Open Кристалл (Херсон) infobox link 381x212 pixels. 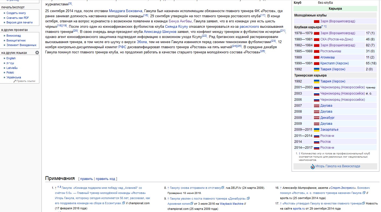[x=334, y=63]
